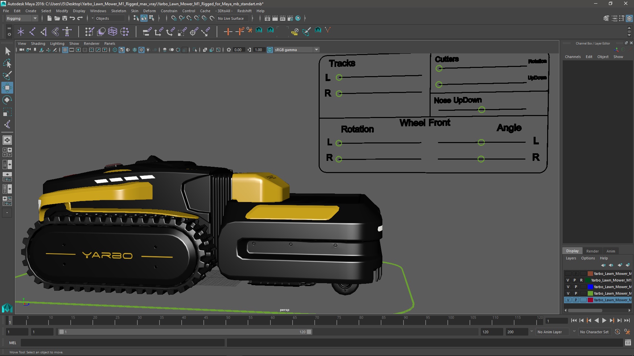Screen dimensions: 634x356
Task: Switch to four-view pane layout
Action: (7, 152)
